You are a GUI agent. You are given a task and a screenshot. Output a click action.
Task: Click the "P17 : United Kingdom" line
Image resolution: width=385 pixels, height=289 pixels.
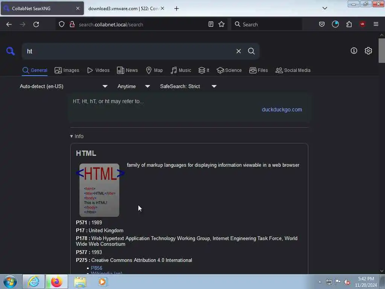[100, 231]
